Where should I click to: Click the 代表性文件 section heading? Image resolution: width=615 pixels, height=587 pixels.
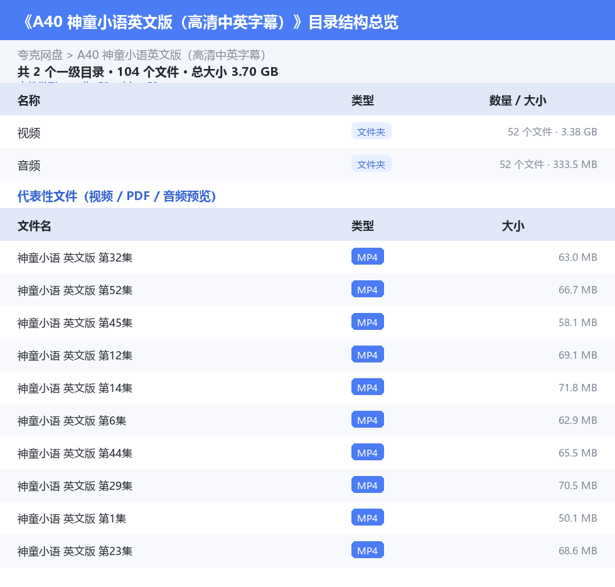click(x=117, y=196)
